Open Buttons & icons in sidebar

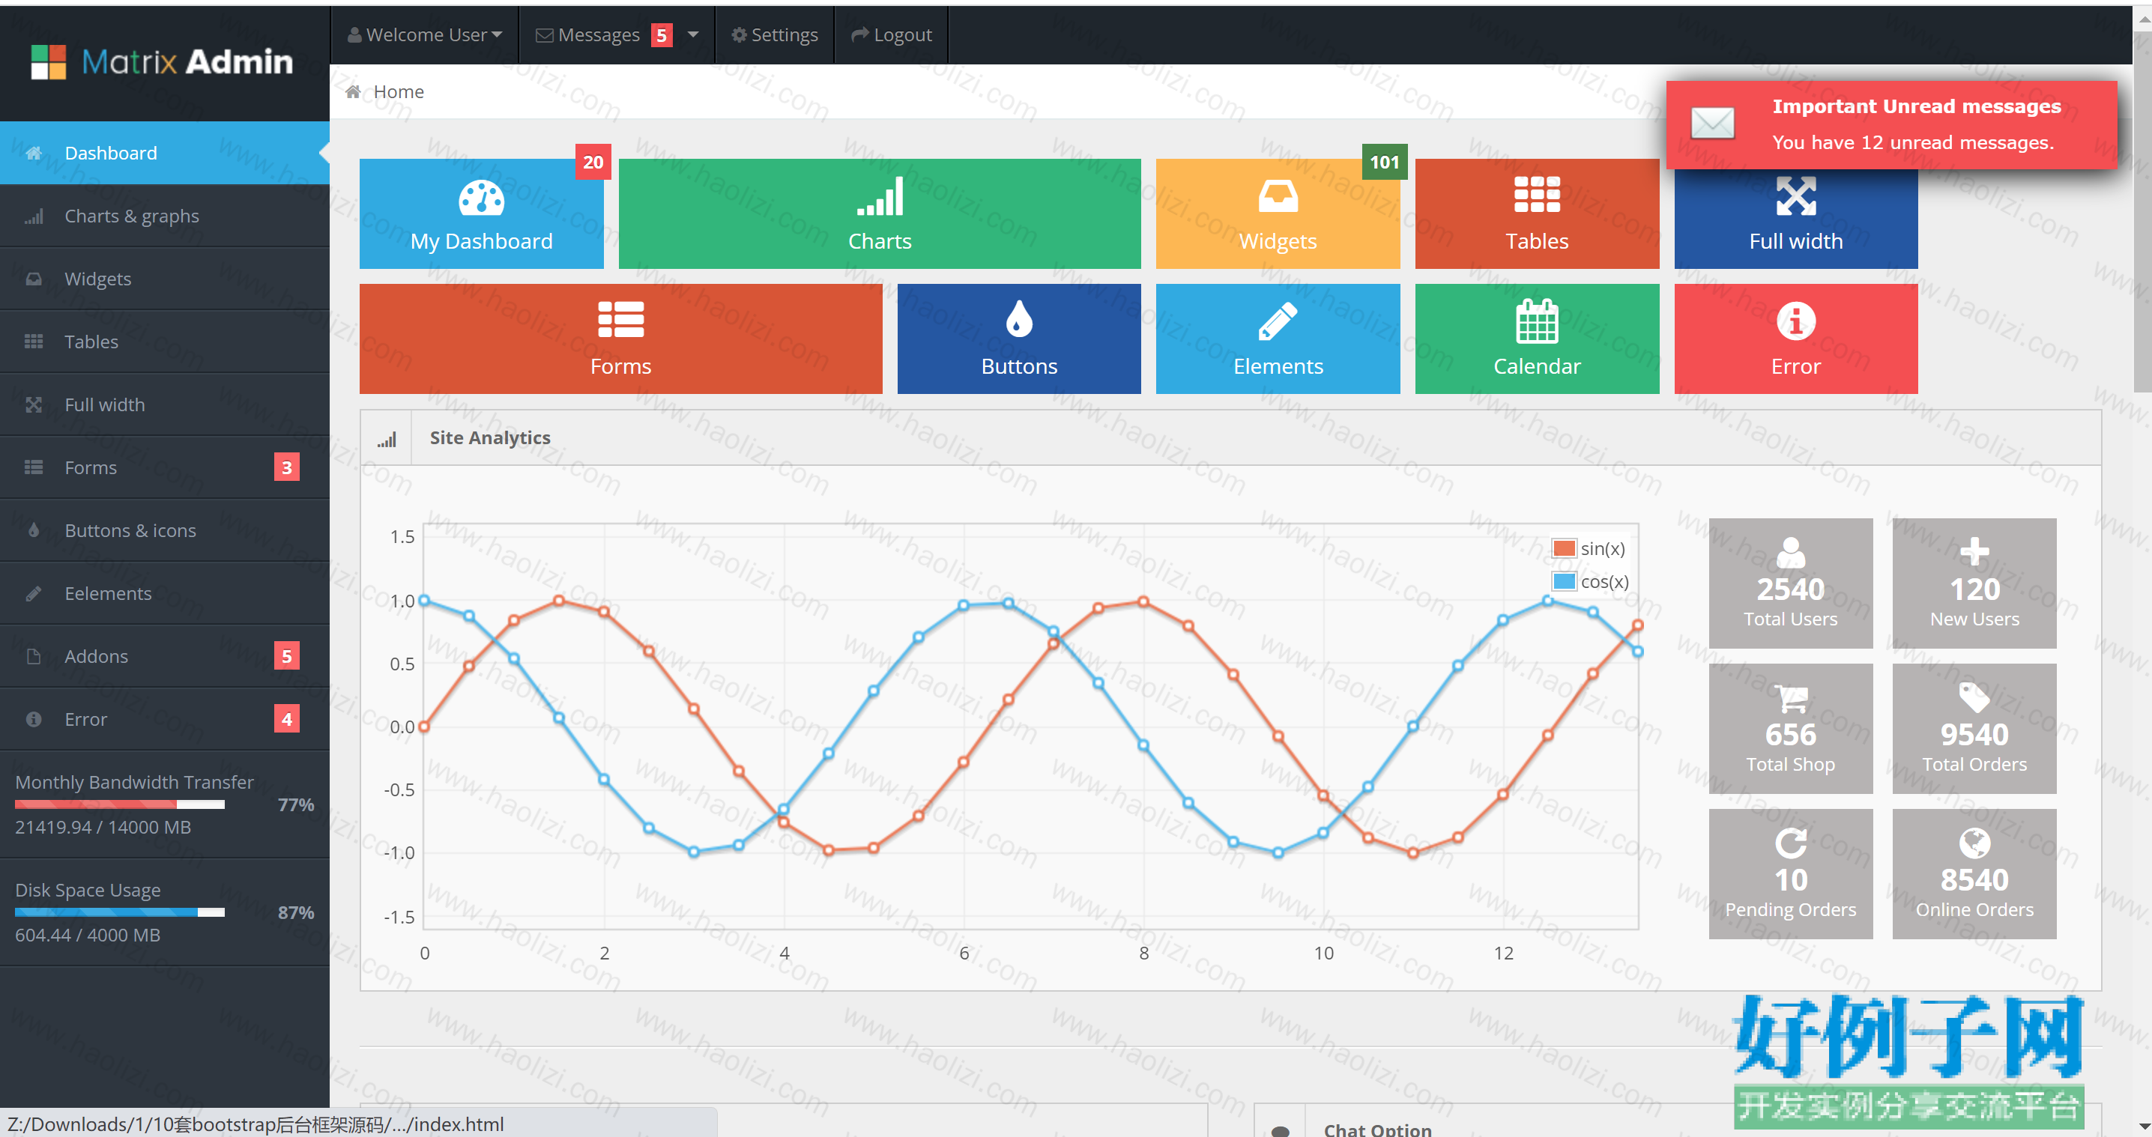pos(165,531)
